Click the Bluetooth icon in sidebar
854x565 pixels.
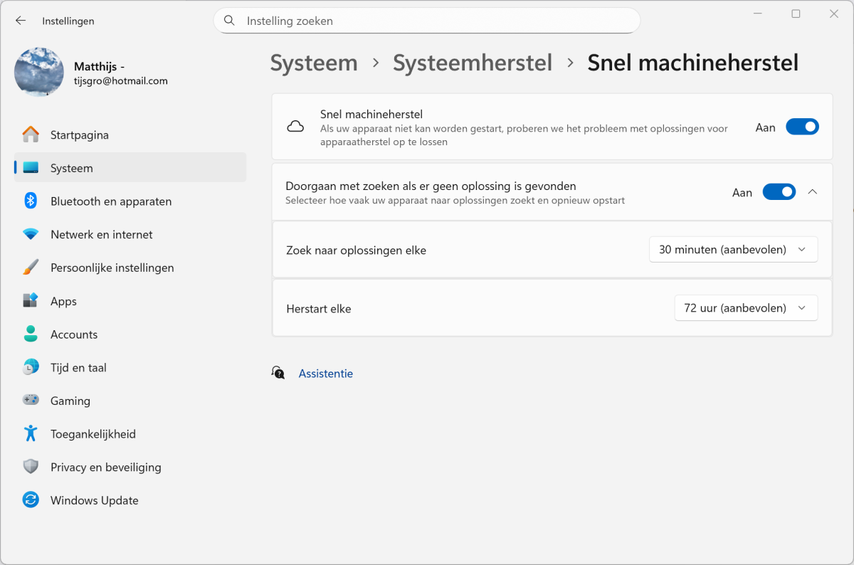click(x=31, y=201)
